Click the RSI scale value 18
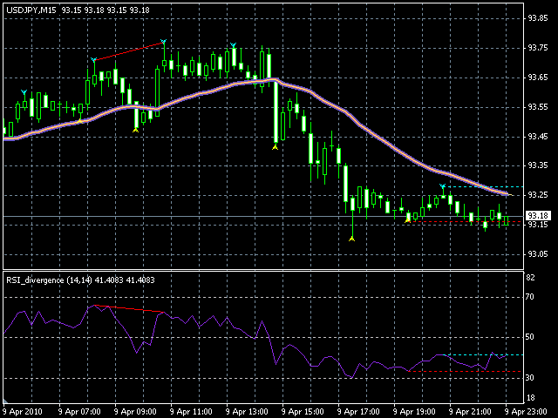 click(x=530, y=398)
